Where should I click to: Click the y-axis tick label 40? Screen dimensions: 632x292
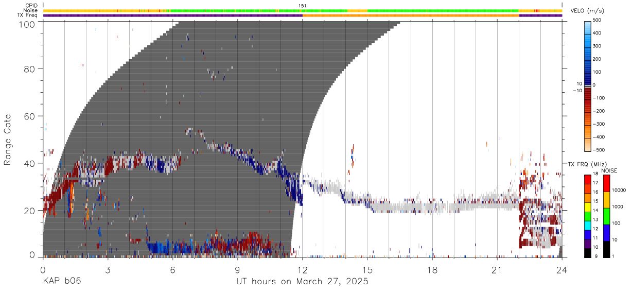point(29,163)
